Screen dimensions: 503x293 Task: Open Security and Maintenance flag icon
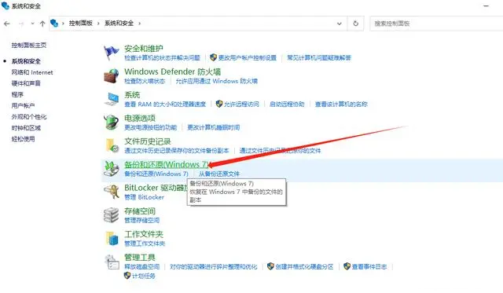[x=111, y=53]
